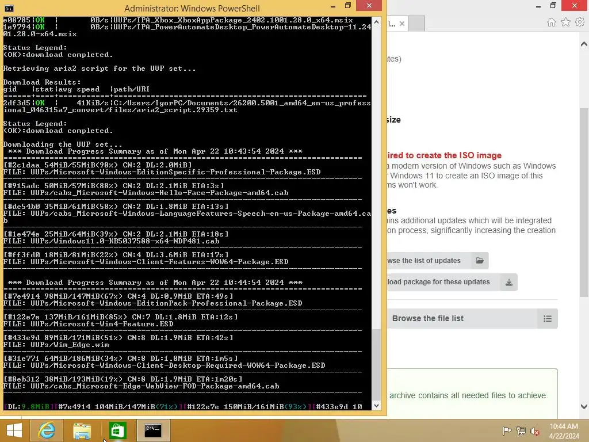Image resolution: width=589 pixels, height=442 pixels.
Task: Open the Action Center flag tray icon
Action: (507, 430)
